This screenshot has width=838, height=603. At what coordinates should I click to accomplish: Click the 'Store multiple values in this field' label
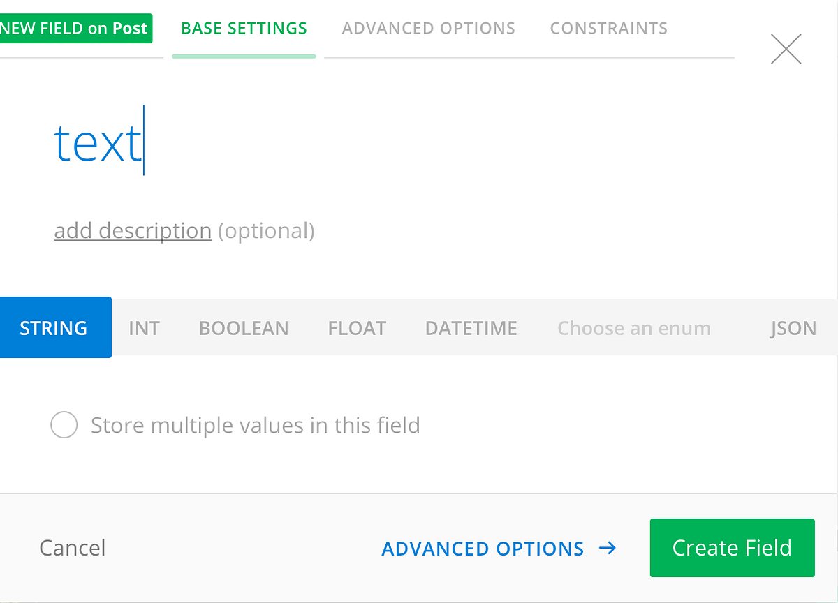coord(256,425)
